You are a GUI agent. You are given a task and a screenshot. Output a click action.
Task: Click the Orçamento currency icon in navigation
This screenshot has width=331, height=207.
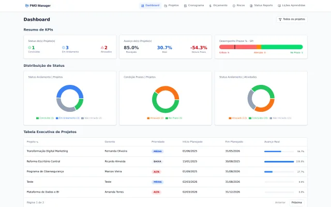point(210,6)
